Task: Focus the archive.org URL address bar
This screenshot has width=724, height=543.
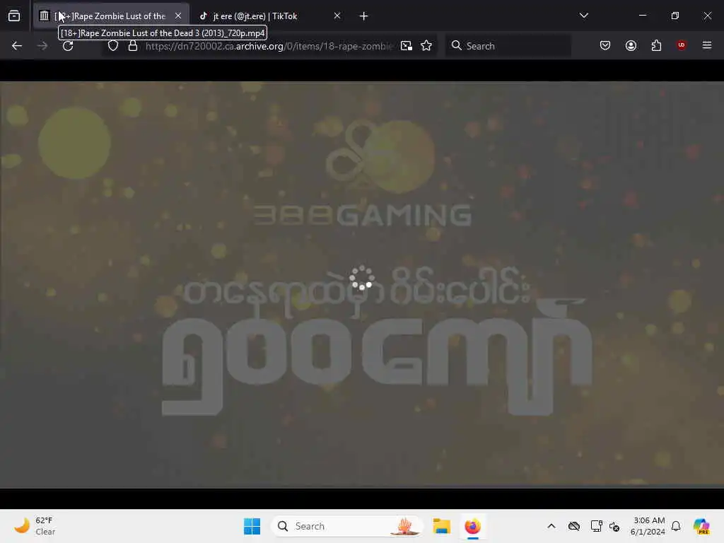Action: pos(269,46)
